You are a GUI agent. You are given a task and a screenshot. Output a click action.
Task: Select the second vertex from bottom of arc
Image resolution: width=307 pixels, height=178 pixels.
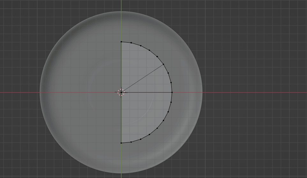coord(131,142)
